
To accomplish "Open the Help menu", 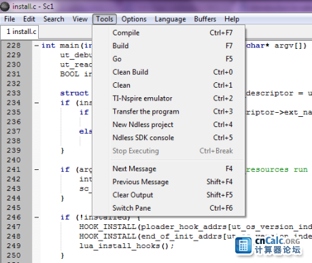I will click(x=232, y=19).
